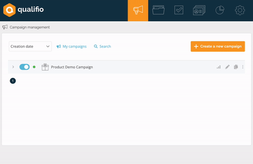
Task: Open the megaphone Campaigns tab
Action: (x=138, y=11)
